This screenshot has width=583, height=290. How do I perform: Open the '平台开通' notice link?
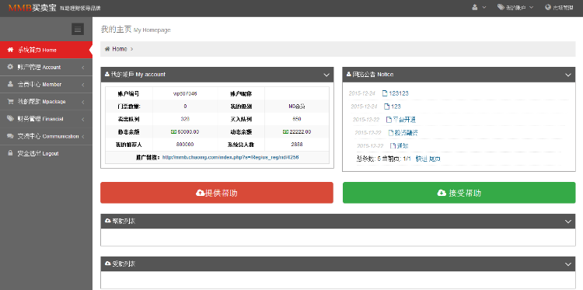tap(404, 120)
